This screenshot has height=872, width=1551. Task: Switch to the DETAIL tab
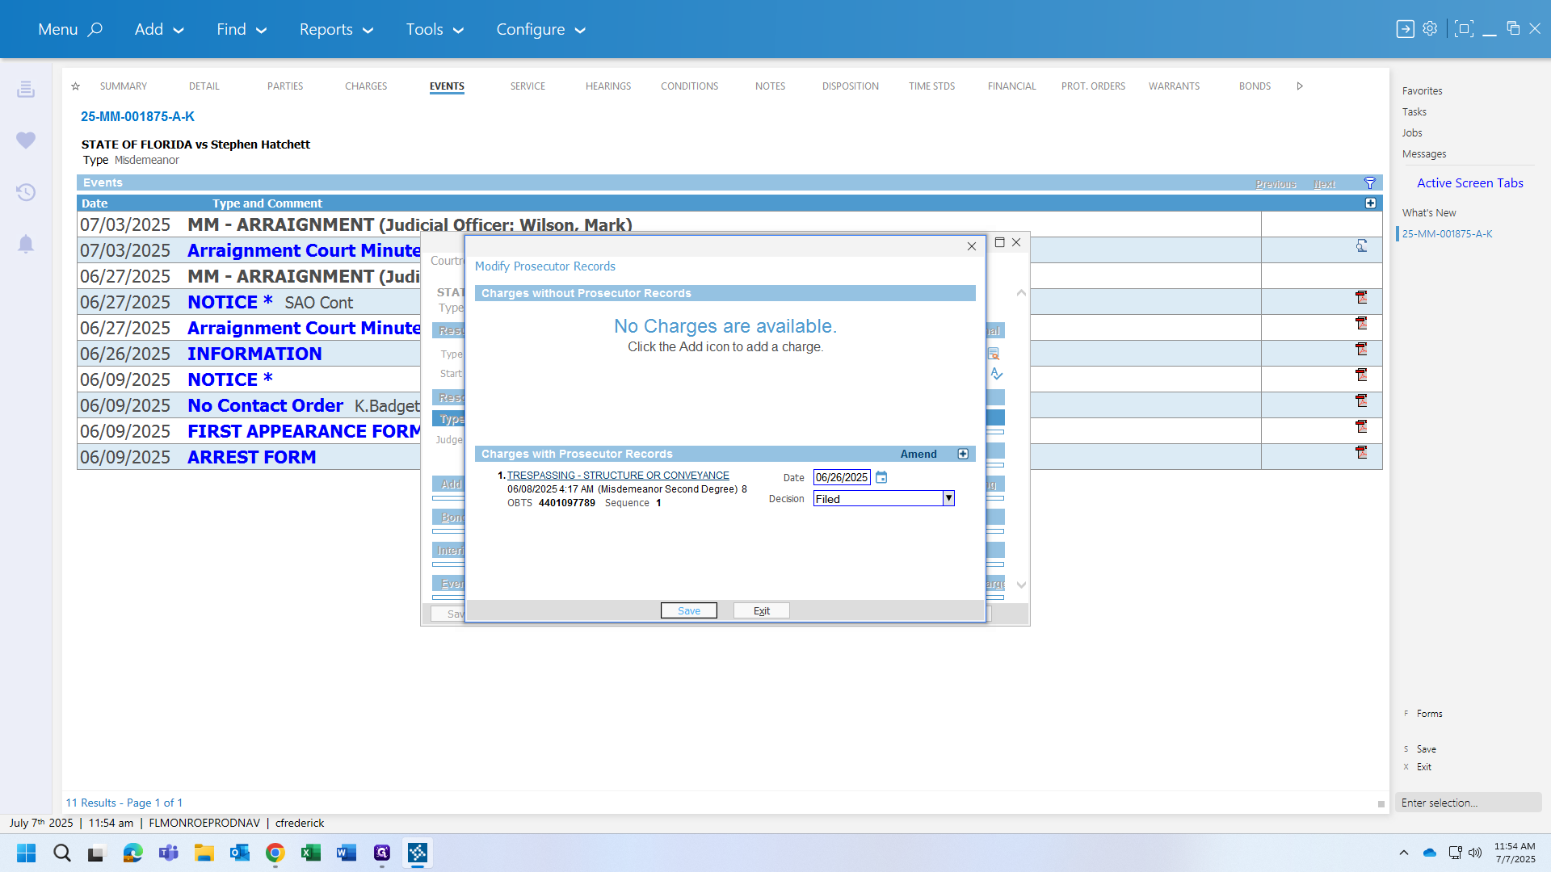204,86
